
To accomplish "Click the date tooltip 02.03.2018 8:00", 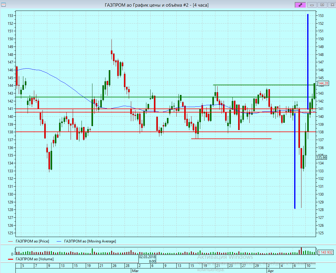I will coord(147,259).
